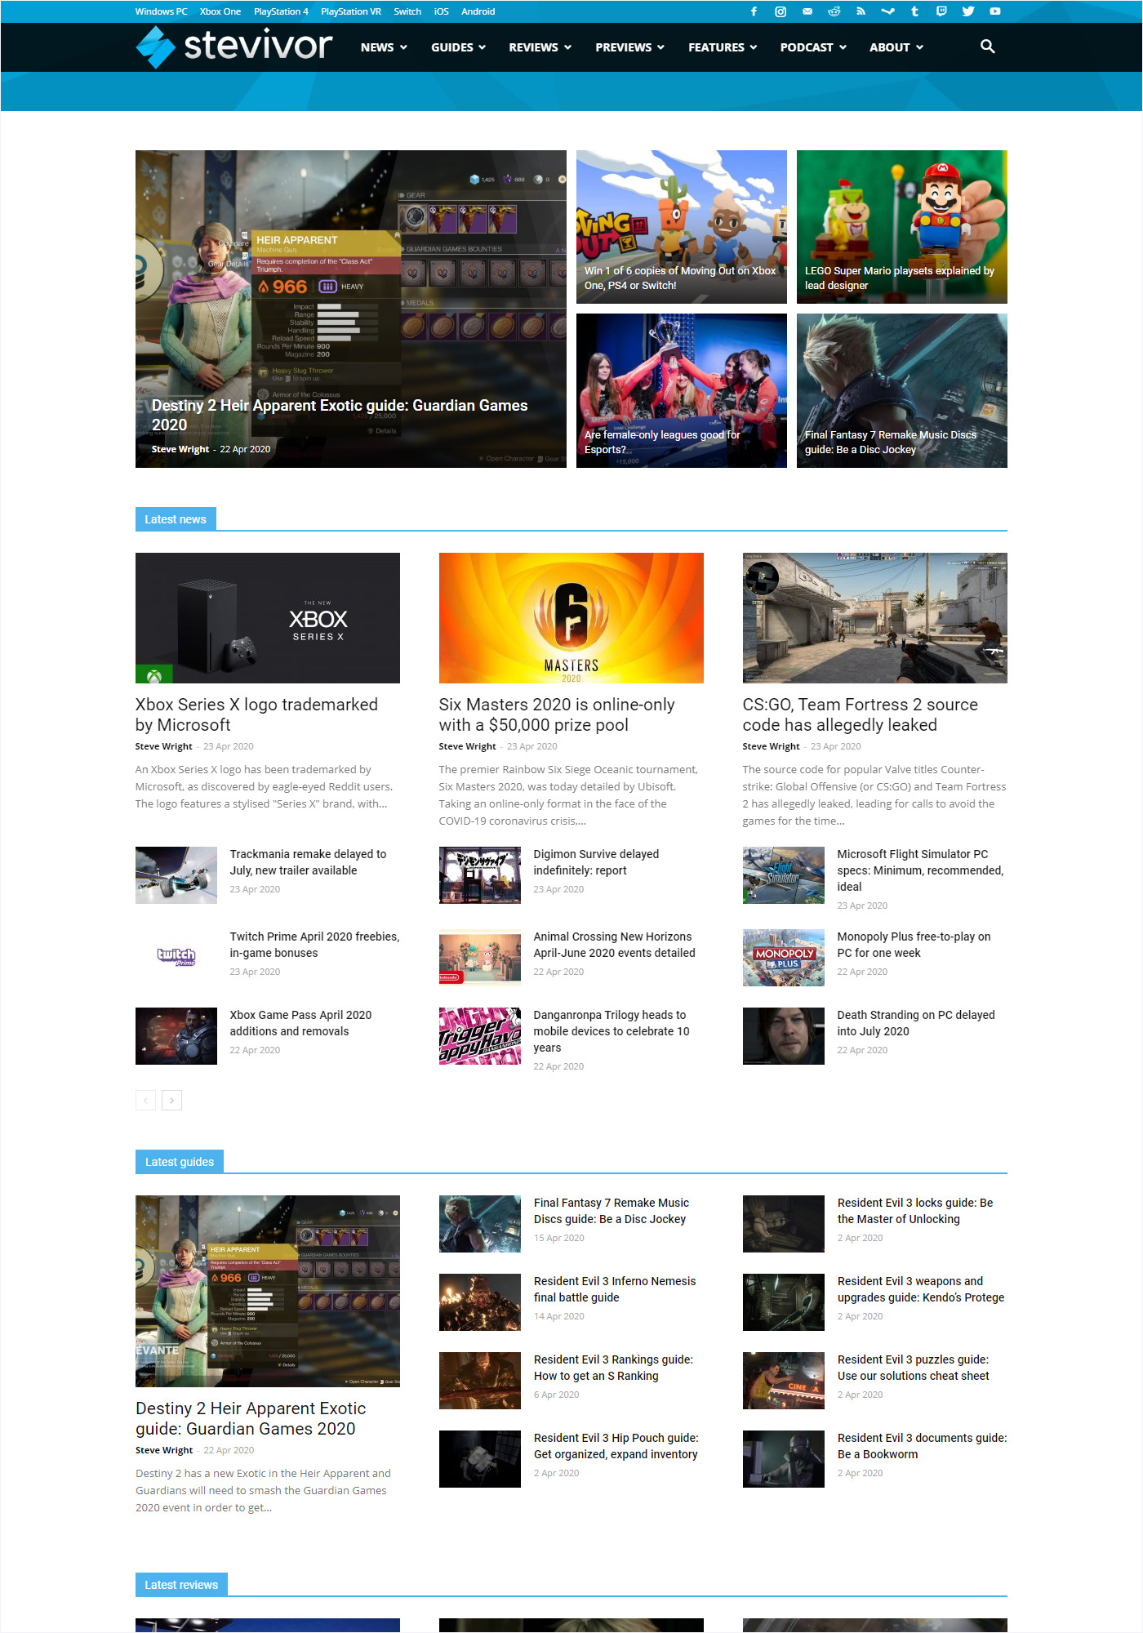Open Final Fantasy 7 guide under Latest guides
This screenshot has width=1143, height=1633.
(x=612, y=1211)
